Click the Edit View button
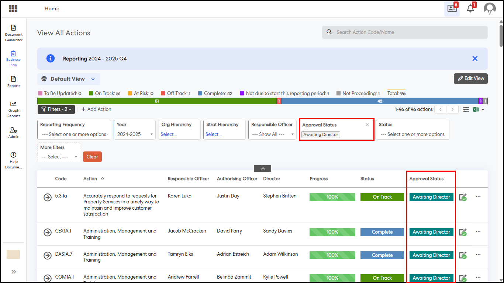The width and height of the screenshot is (504, 283). (470, 78)
